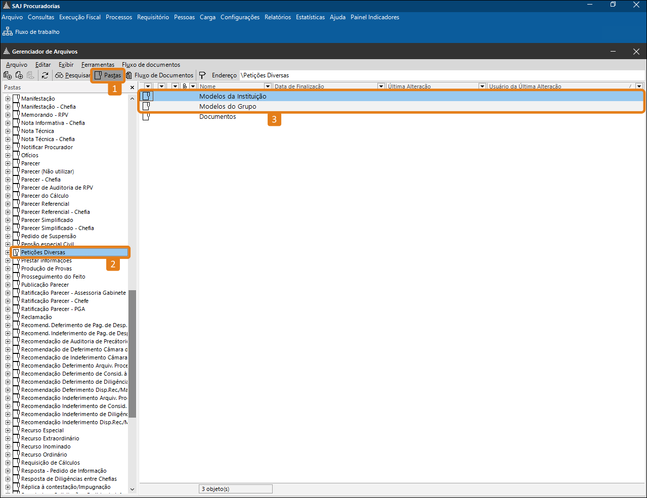Click the first new-document toolbar icon
647x498 pixels.
click(8, 75)
